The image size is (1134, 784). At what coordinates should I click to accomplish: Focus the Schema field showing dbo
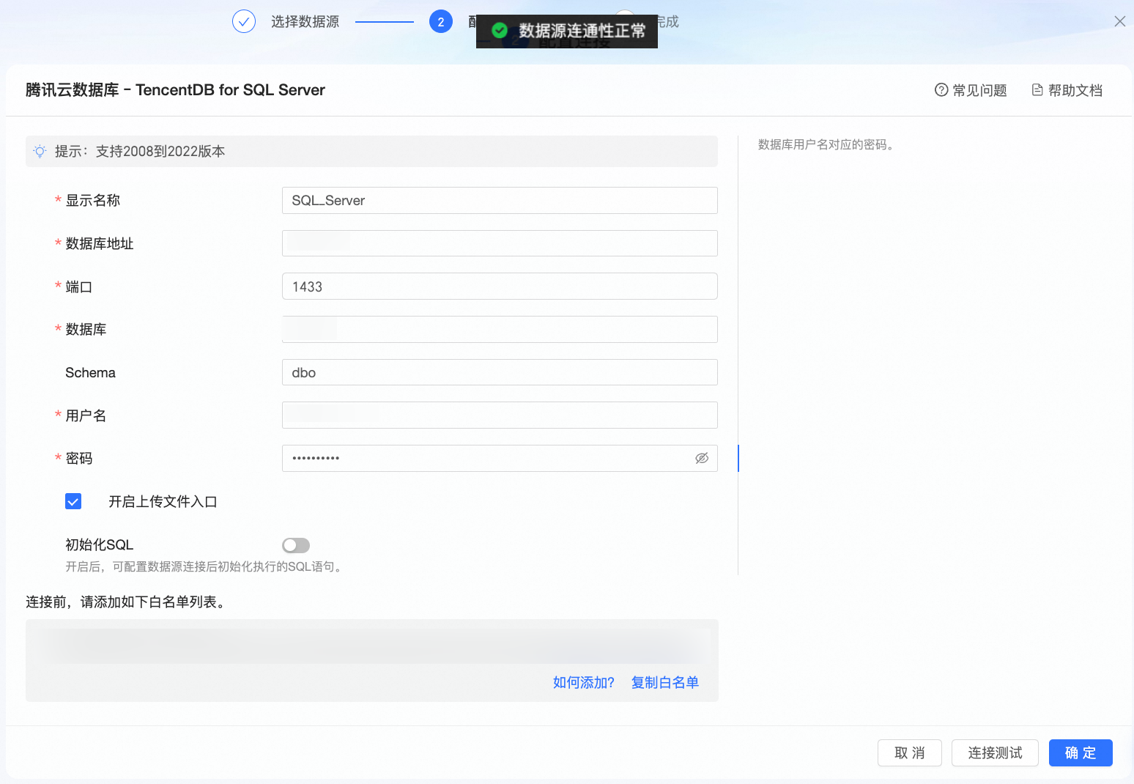(500, 372)
